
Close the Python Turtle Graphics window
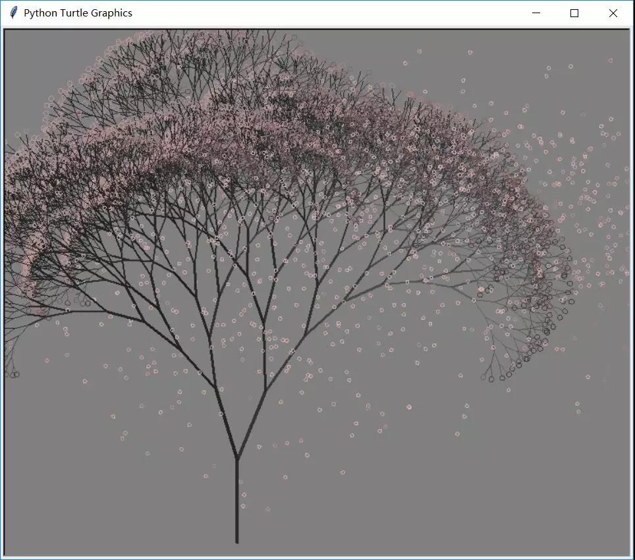(x=613, y=13)
